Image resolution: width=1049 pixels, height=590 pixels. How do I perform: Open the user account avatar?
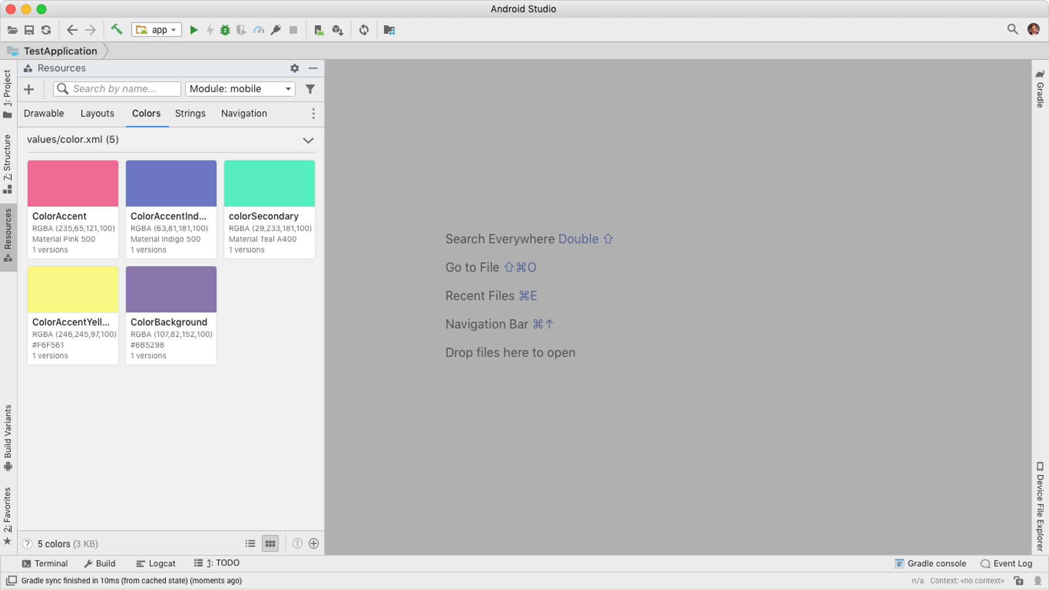(x=1033, y=29)
